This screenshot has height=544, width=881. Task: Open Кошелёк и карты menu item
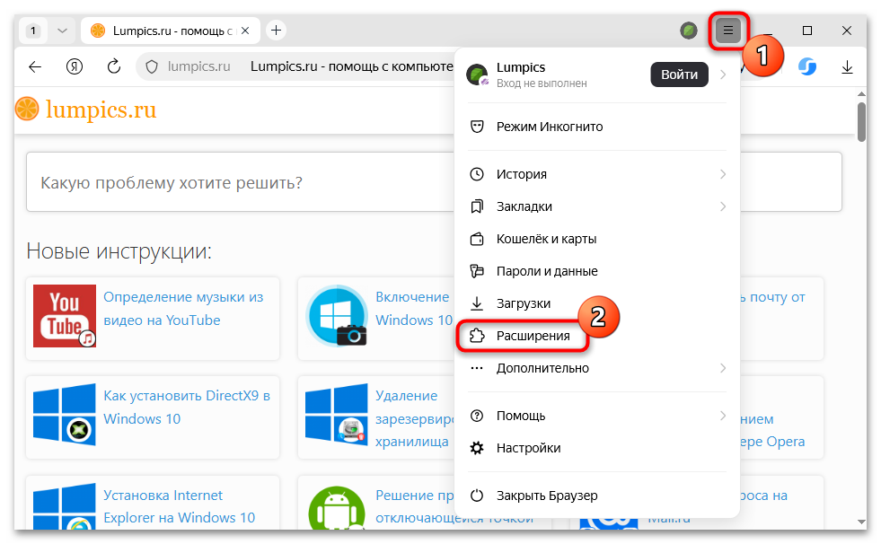point(596,239)
